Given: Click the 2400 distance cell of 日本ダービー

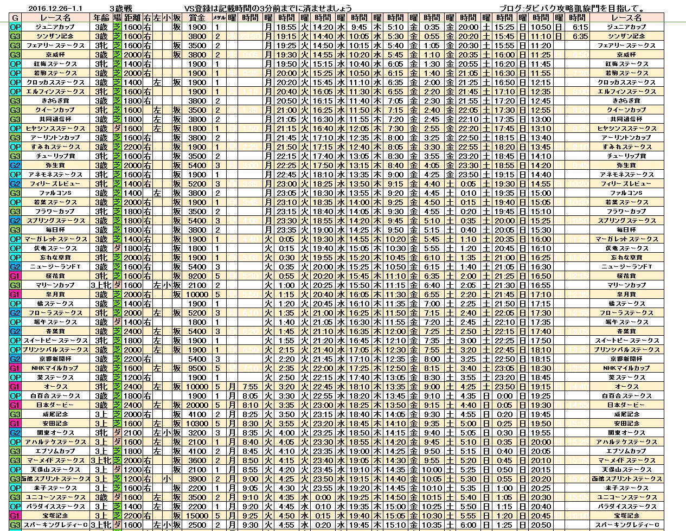Looking at the screenshot, I should [x=133, y=405].
